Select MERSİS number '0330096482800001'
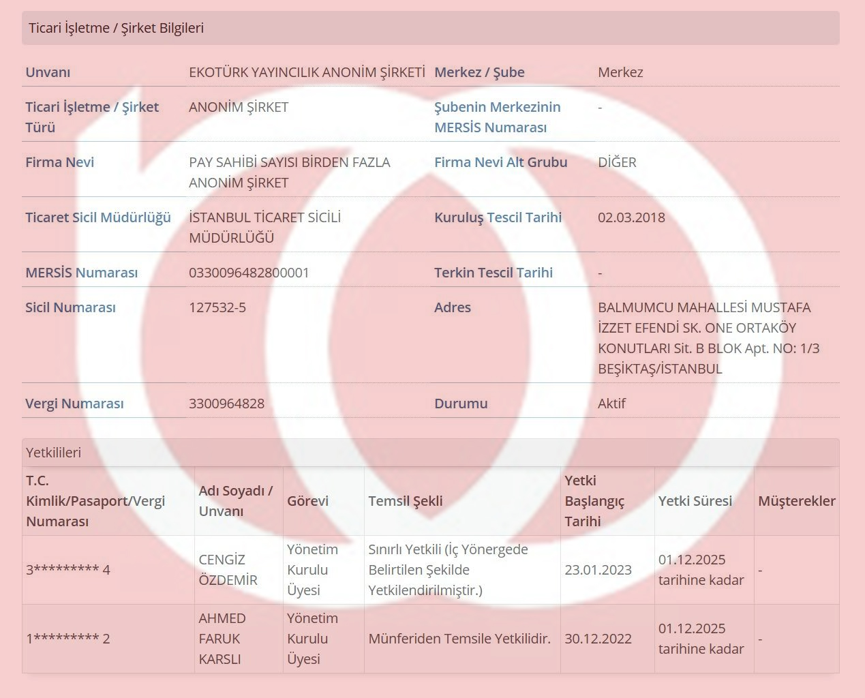 pos(249,273)
